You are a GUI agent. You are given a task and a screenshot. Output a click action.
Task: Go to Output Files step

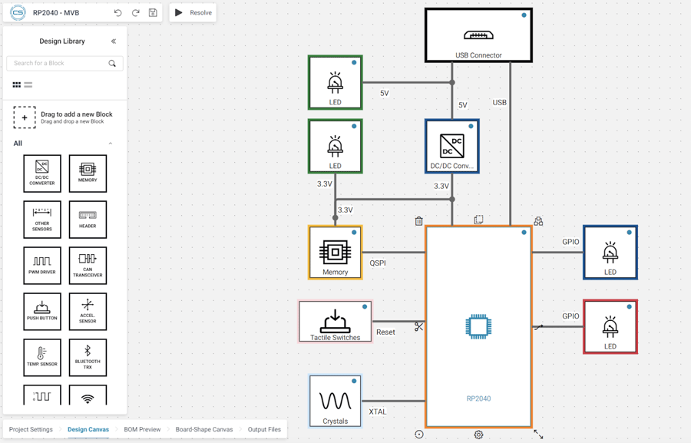pos(264,429)
